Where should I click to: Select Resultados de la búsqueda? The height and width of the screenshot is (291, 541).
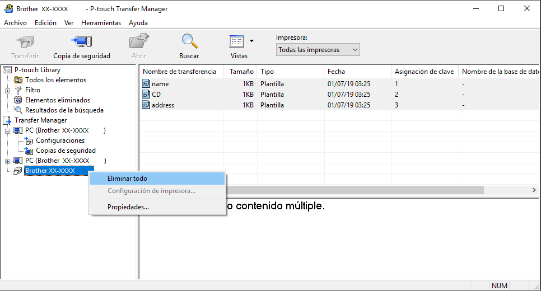tap(64, 110)
